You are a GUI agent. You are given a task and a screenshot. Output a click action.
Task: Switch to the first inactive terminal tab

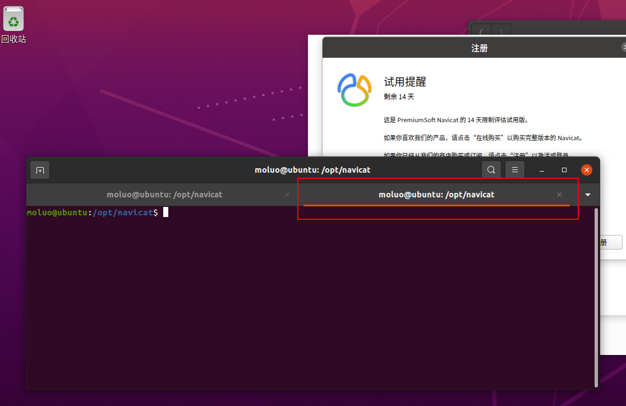(x=164, y=195)
